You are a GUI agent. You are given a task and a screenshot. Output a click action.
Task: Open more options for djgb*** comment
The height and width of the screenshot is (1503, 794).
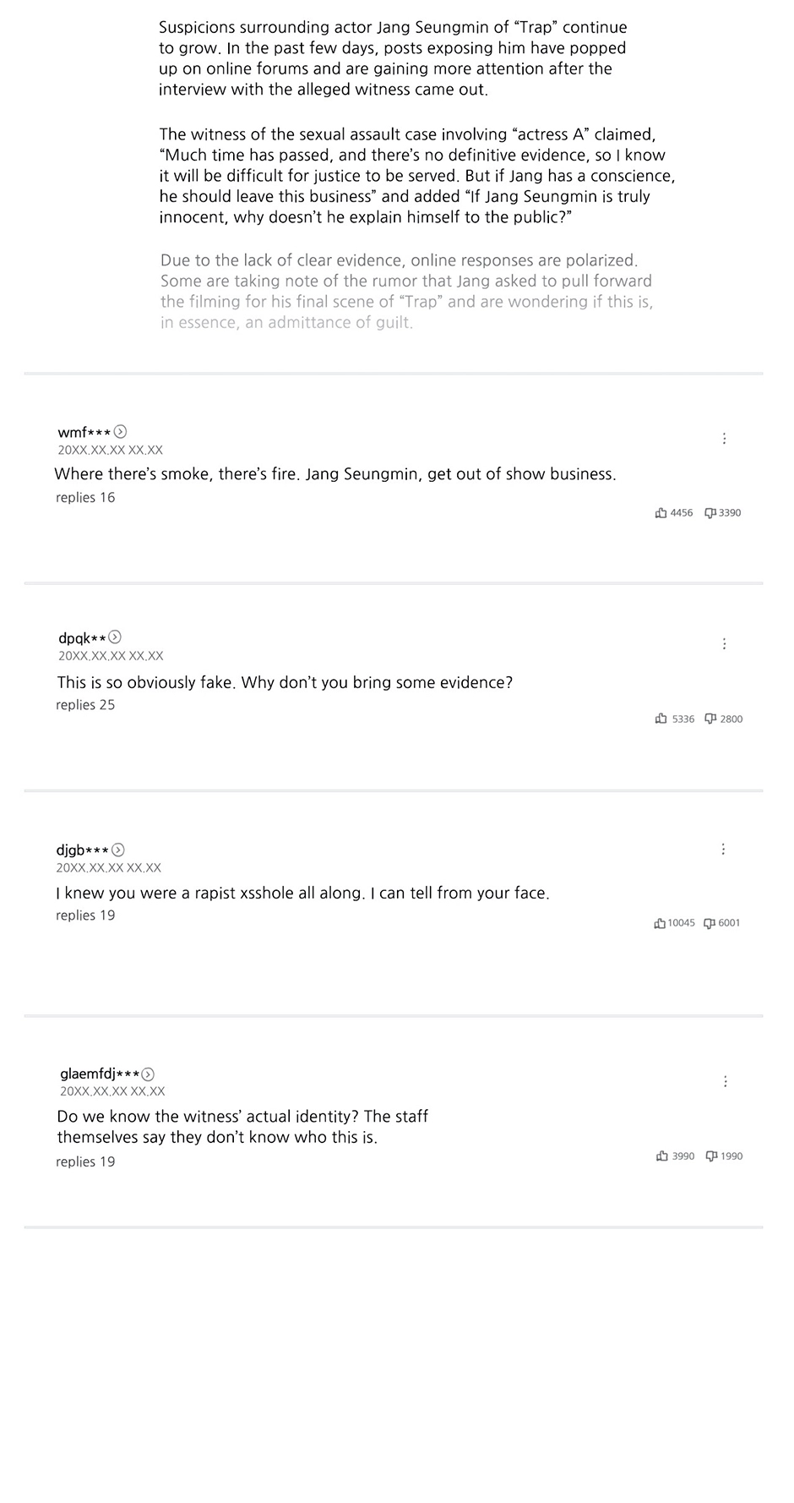click(x=724, y=849)
